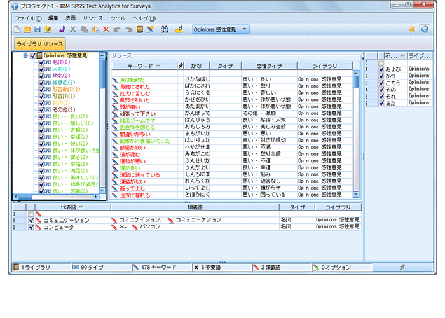Click the empty keyword entry row at table top
Screen dimensions: 445x318
tap(233, 73)
